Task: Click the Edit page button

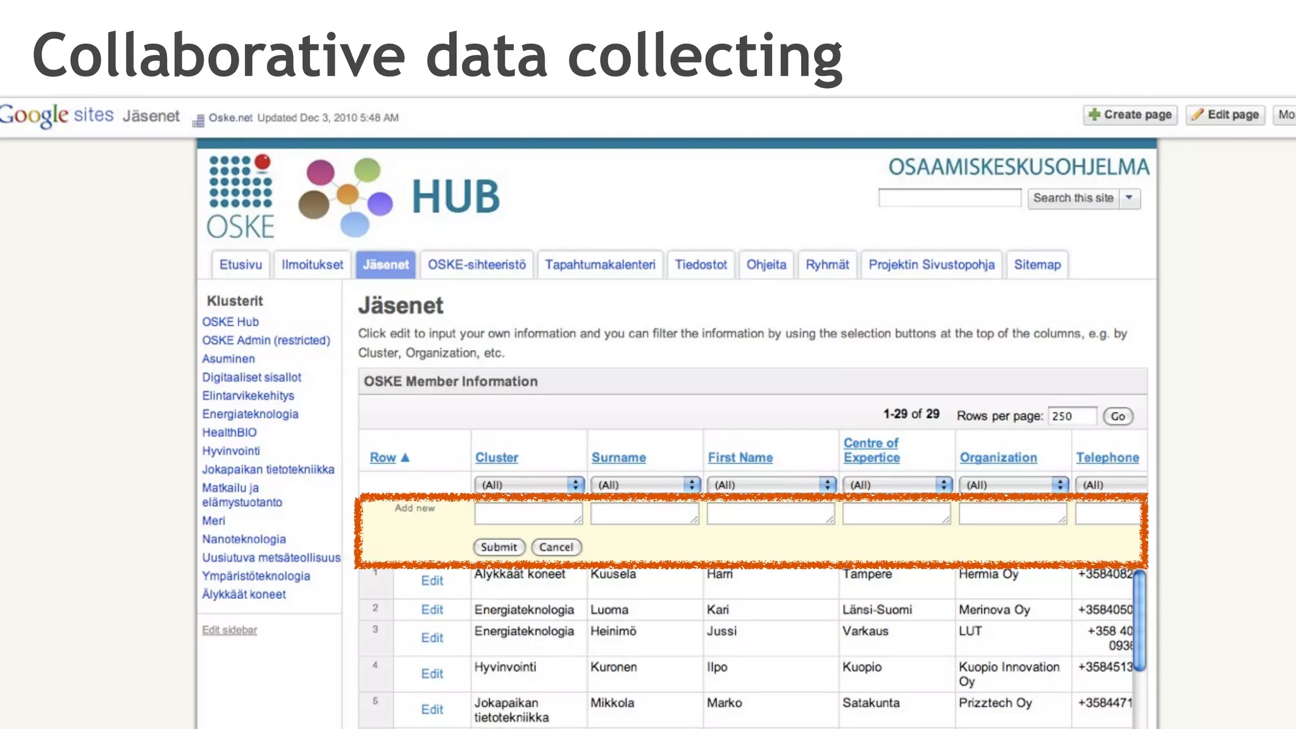Action: click(1224, 115)
